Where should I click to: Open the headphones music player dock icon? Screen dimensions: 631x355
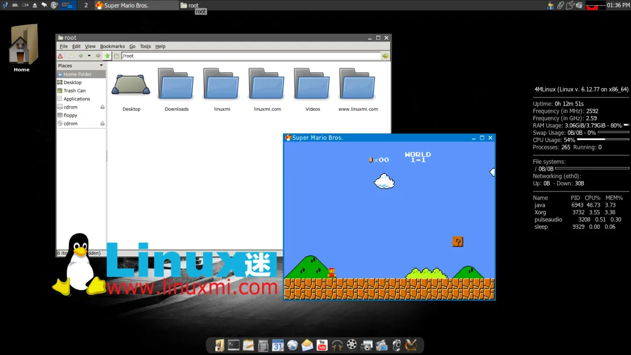coord(337,345)
